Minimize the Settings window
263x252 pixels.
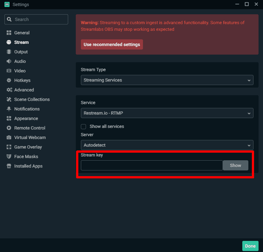(237, 4)
